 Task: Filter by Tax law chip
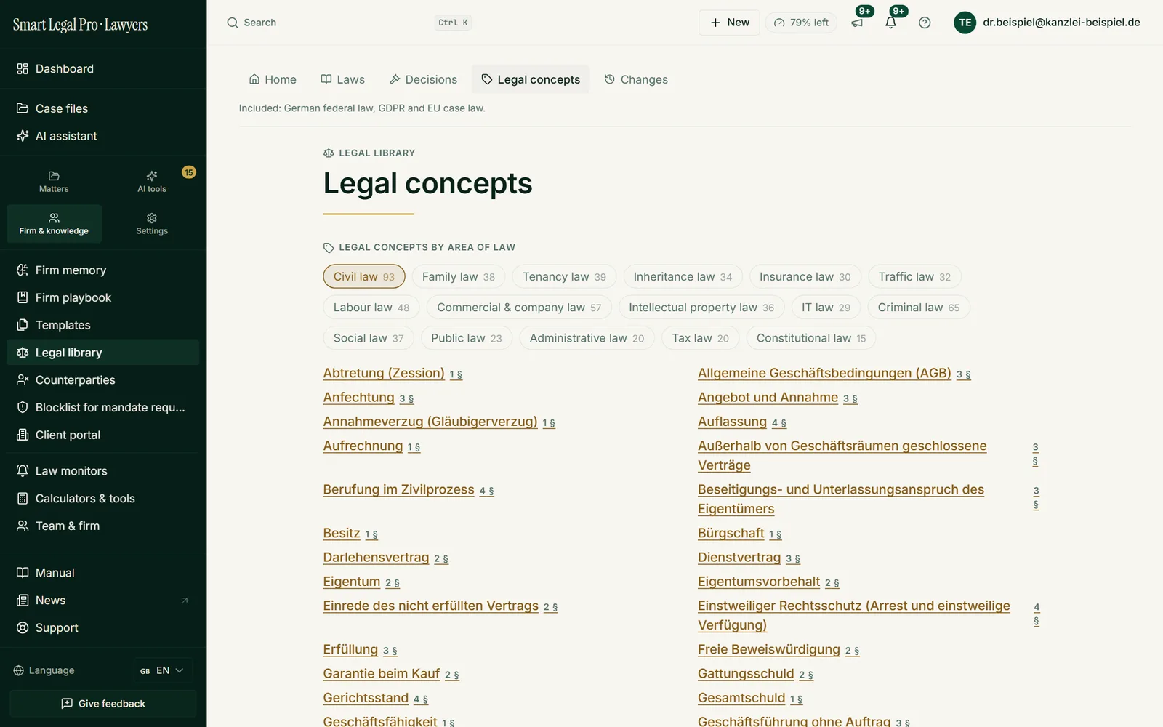[x=700, y=338]
